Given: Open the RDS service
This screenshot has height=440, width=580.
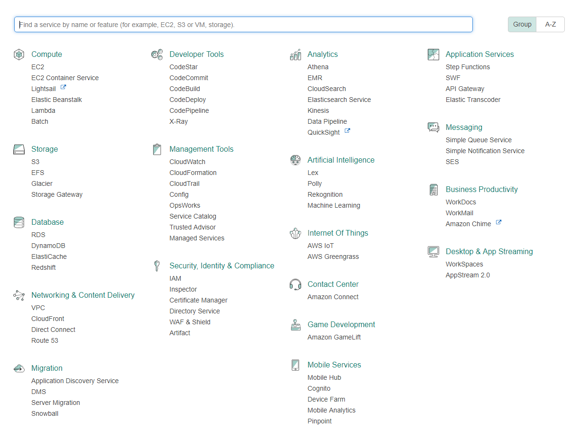Looking at the screenshot, I should pos(38,235).
